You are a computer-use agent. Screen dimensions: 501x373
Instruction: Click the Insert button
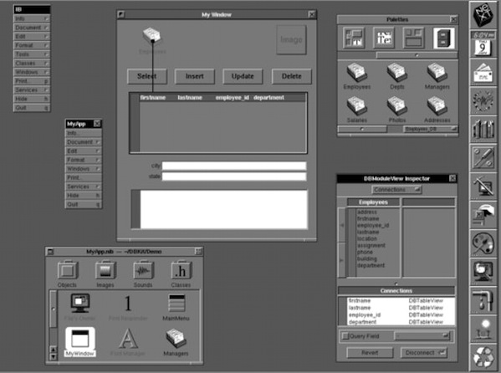pyautogui.click(x=195, y=76)
